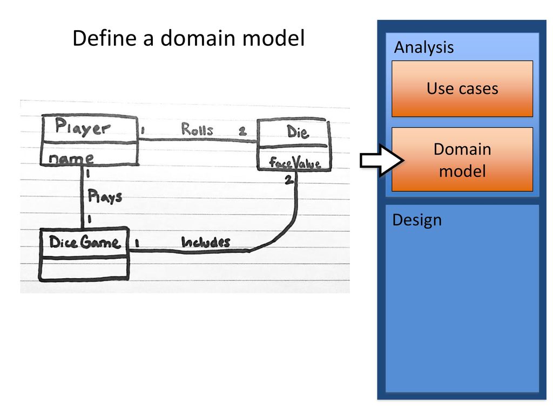Click the "Includes" association label
The width and height of the screenshot is (553, 414).
pos(206,241)
